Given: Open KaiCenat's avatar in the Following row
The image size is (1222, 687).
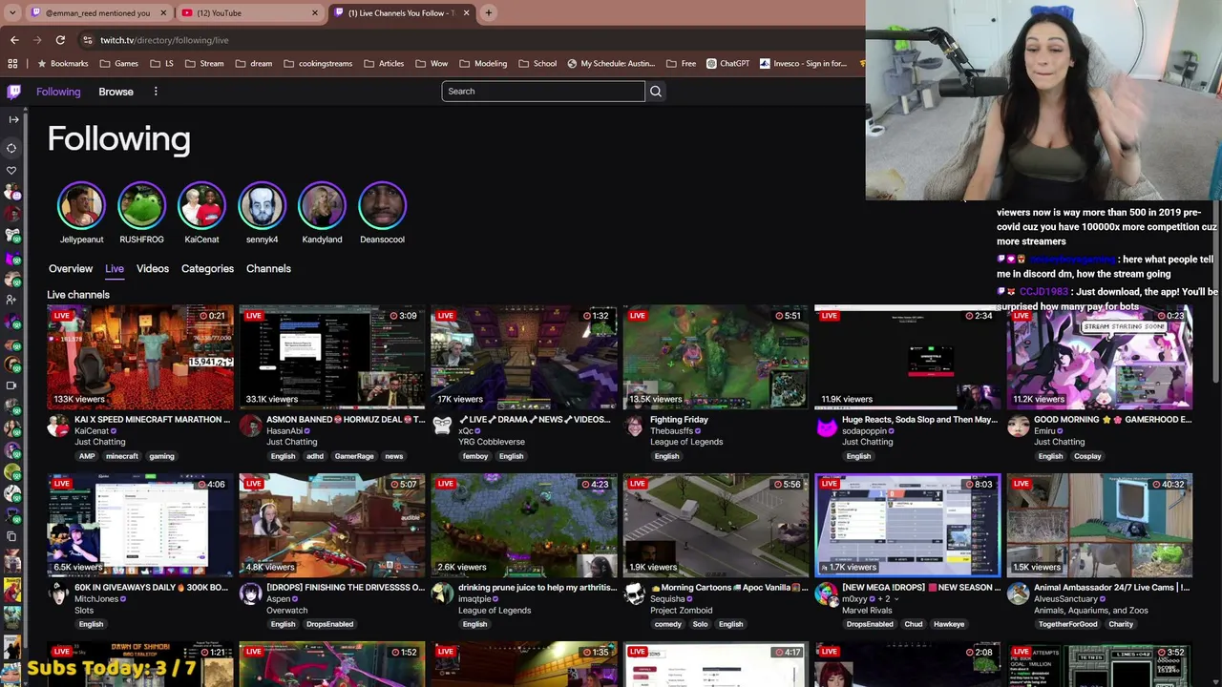Looking at the screenshot, I should pos(201,205).
